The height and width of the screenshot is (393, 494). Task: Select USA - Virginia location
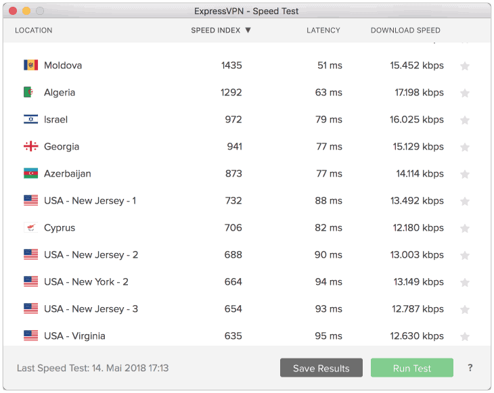[x=74, y=336]
